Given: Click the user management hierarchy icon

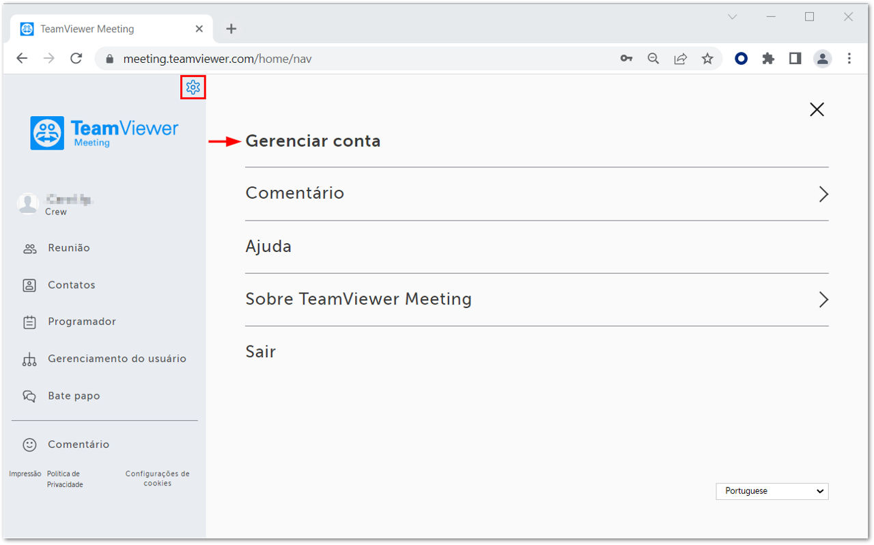Looking at the screenshot, I should pos(29,359).
